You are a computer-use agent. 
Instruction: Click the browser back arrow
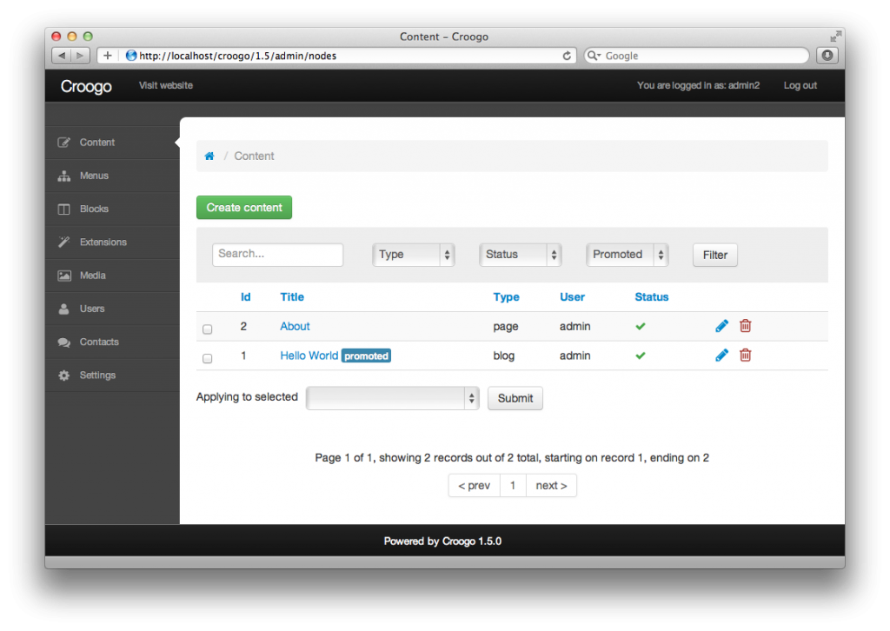(62, 55)
